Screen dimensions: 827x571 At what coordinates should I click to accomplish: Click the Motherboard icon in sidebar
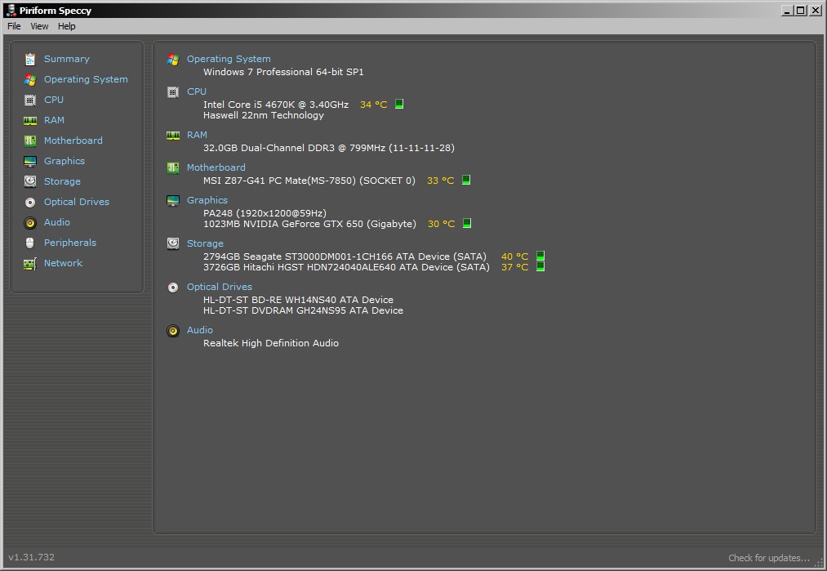coord(30,141)
